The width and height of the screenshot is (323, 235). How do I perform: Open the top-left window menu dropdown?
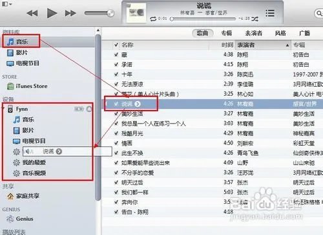point(7,4)
